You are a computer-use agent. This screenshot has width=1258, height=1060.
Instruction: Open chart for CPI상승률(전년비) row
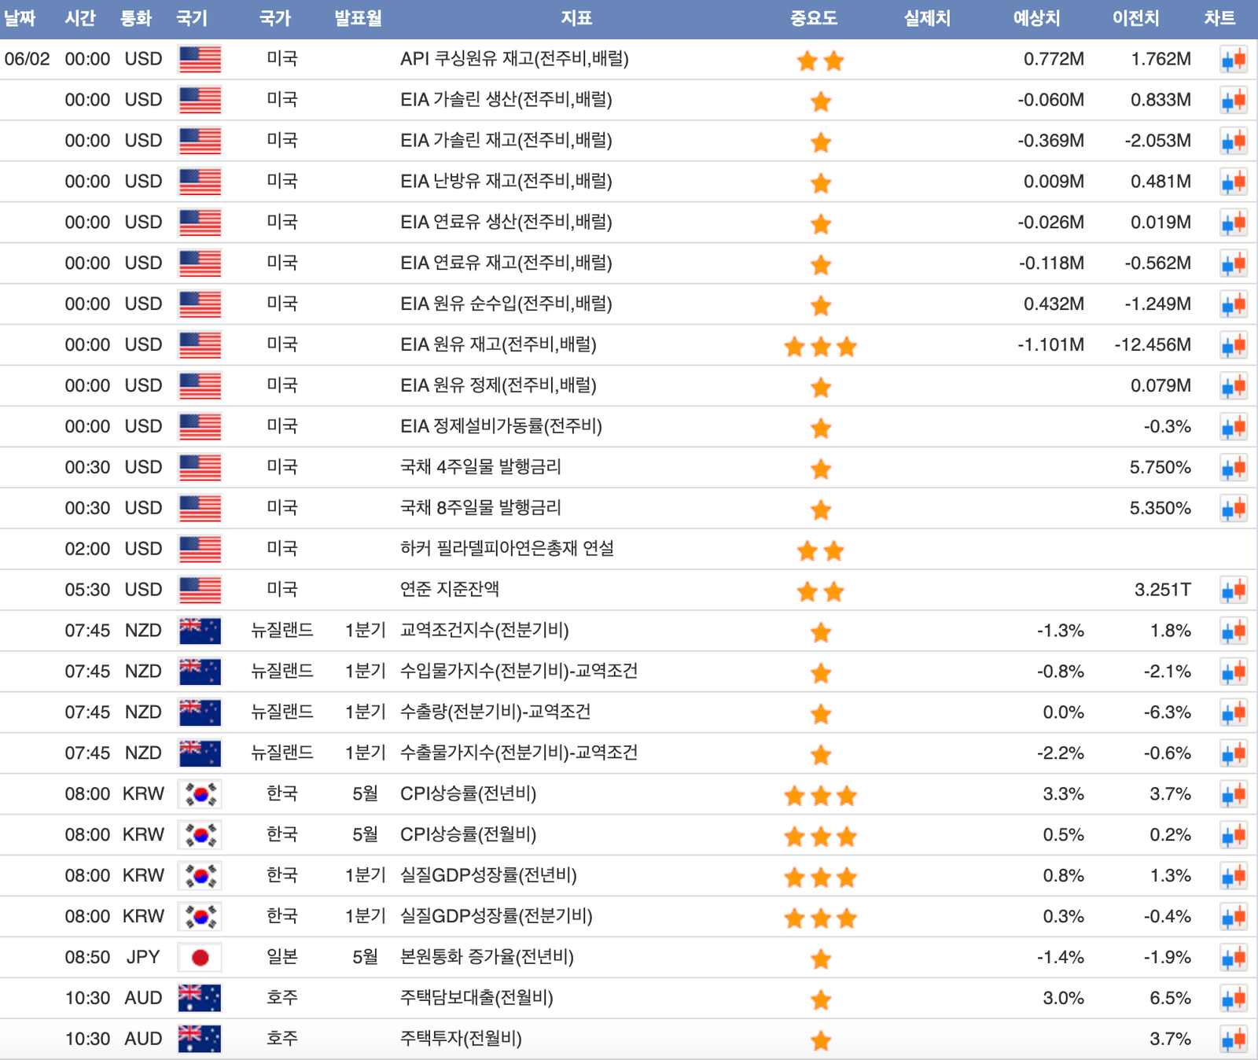pos(1233,794)
